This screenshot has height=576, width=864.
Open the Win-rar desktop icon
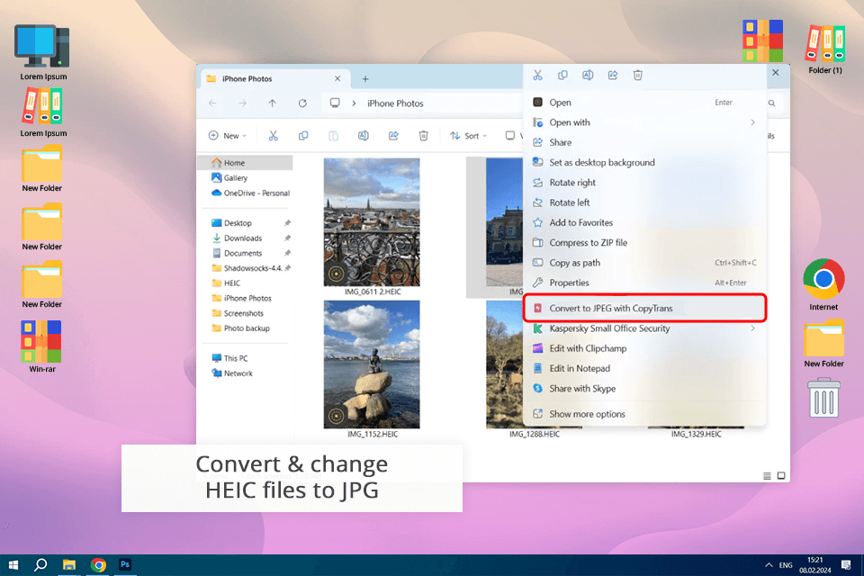[42, 346]
